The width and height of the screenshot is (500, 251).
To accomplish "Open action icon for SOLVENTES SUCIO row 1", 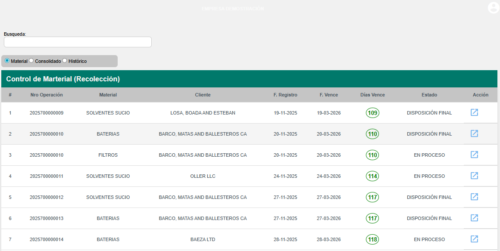I will 474,112.
